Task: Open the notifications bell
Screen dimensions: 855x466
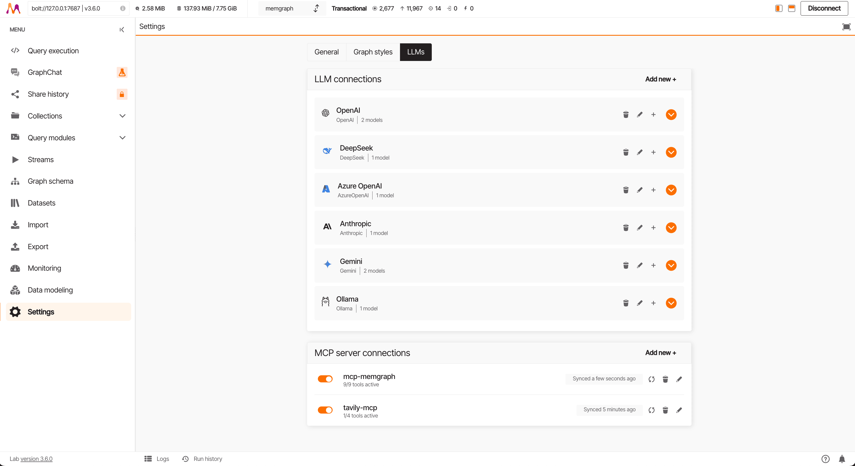Action: (x=842, y=459)
